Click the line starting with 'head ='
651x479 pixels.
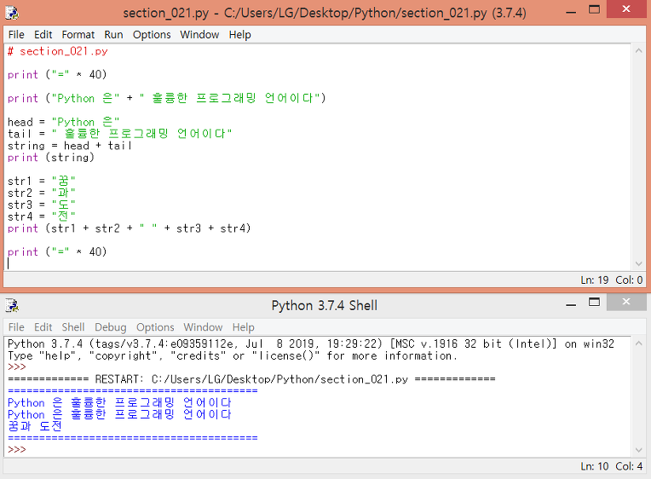pyautogui.click(x=64, y=122)
